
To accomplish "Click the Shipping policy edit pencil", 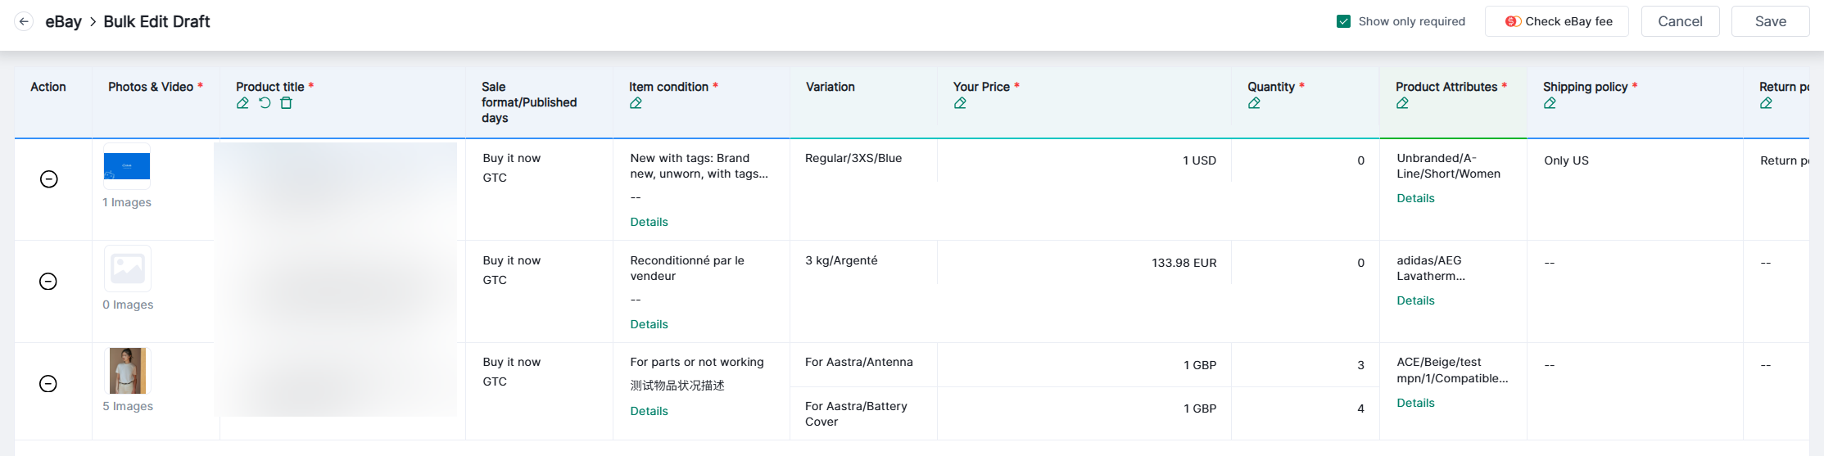I will (1550, 103).
